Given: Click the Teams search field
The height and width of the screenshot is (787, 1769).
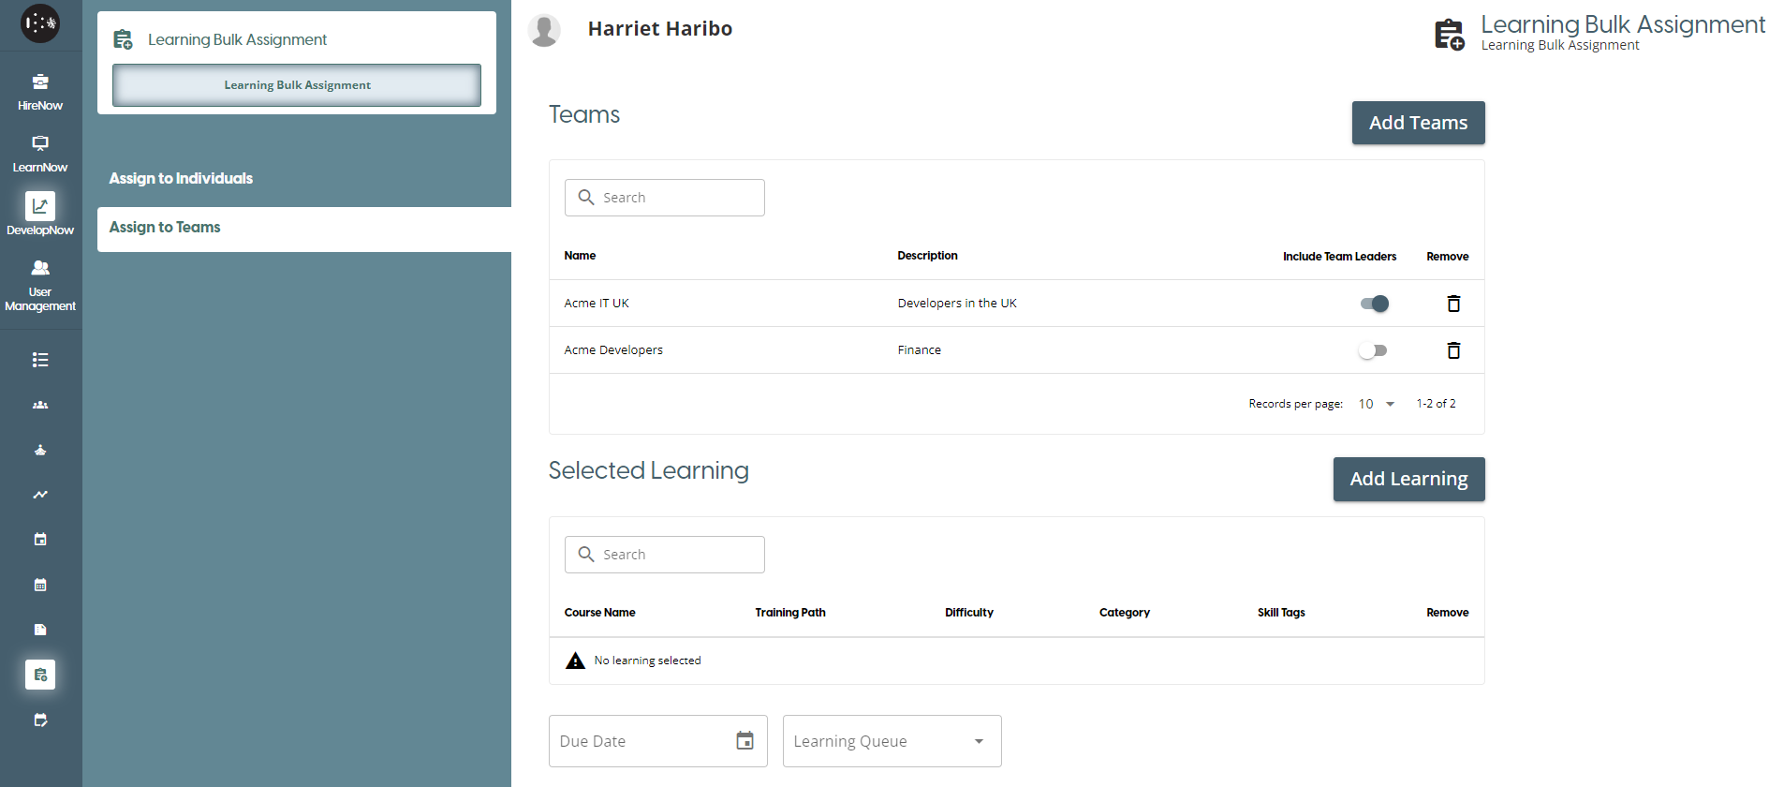Looking at the screenshot, I should tap(664, 198).
